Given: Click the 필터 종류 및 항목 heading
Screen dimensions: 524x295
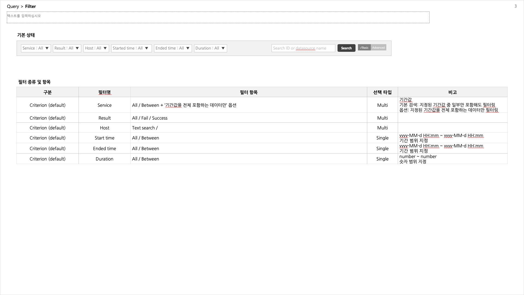Looking at the screenshot, I should 34,82.
